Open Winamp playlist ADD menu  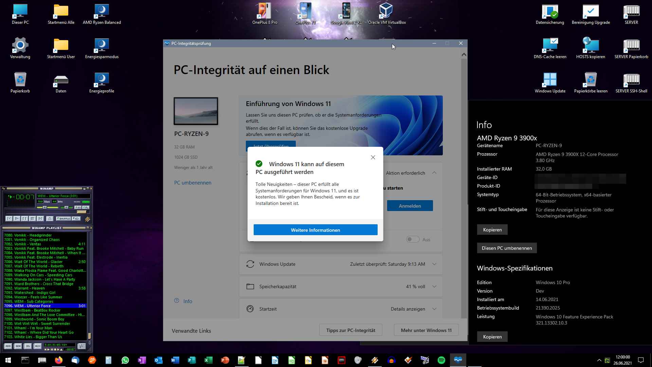tap(8, 346)
